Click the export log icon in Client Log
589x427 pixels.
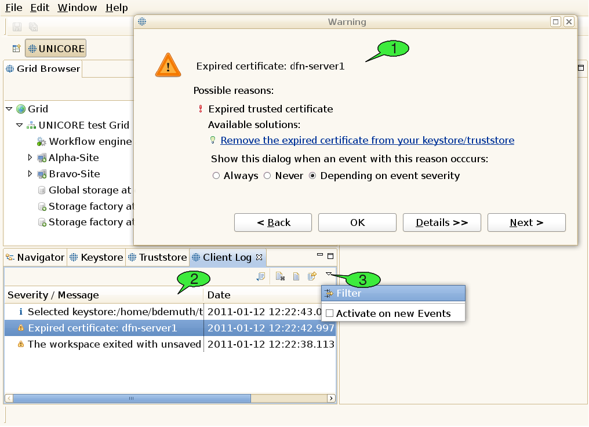coord(312,276)
